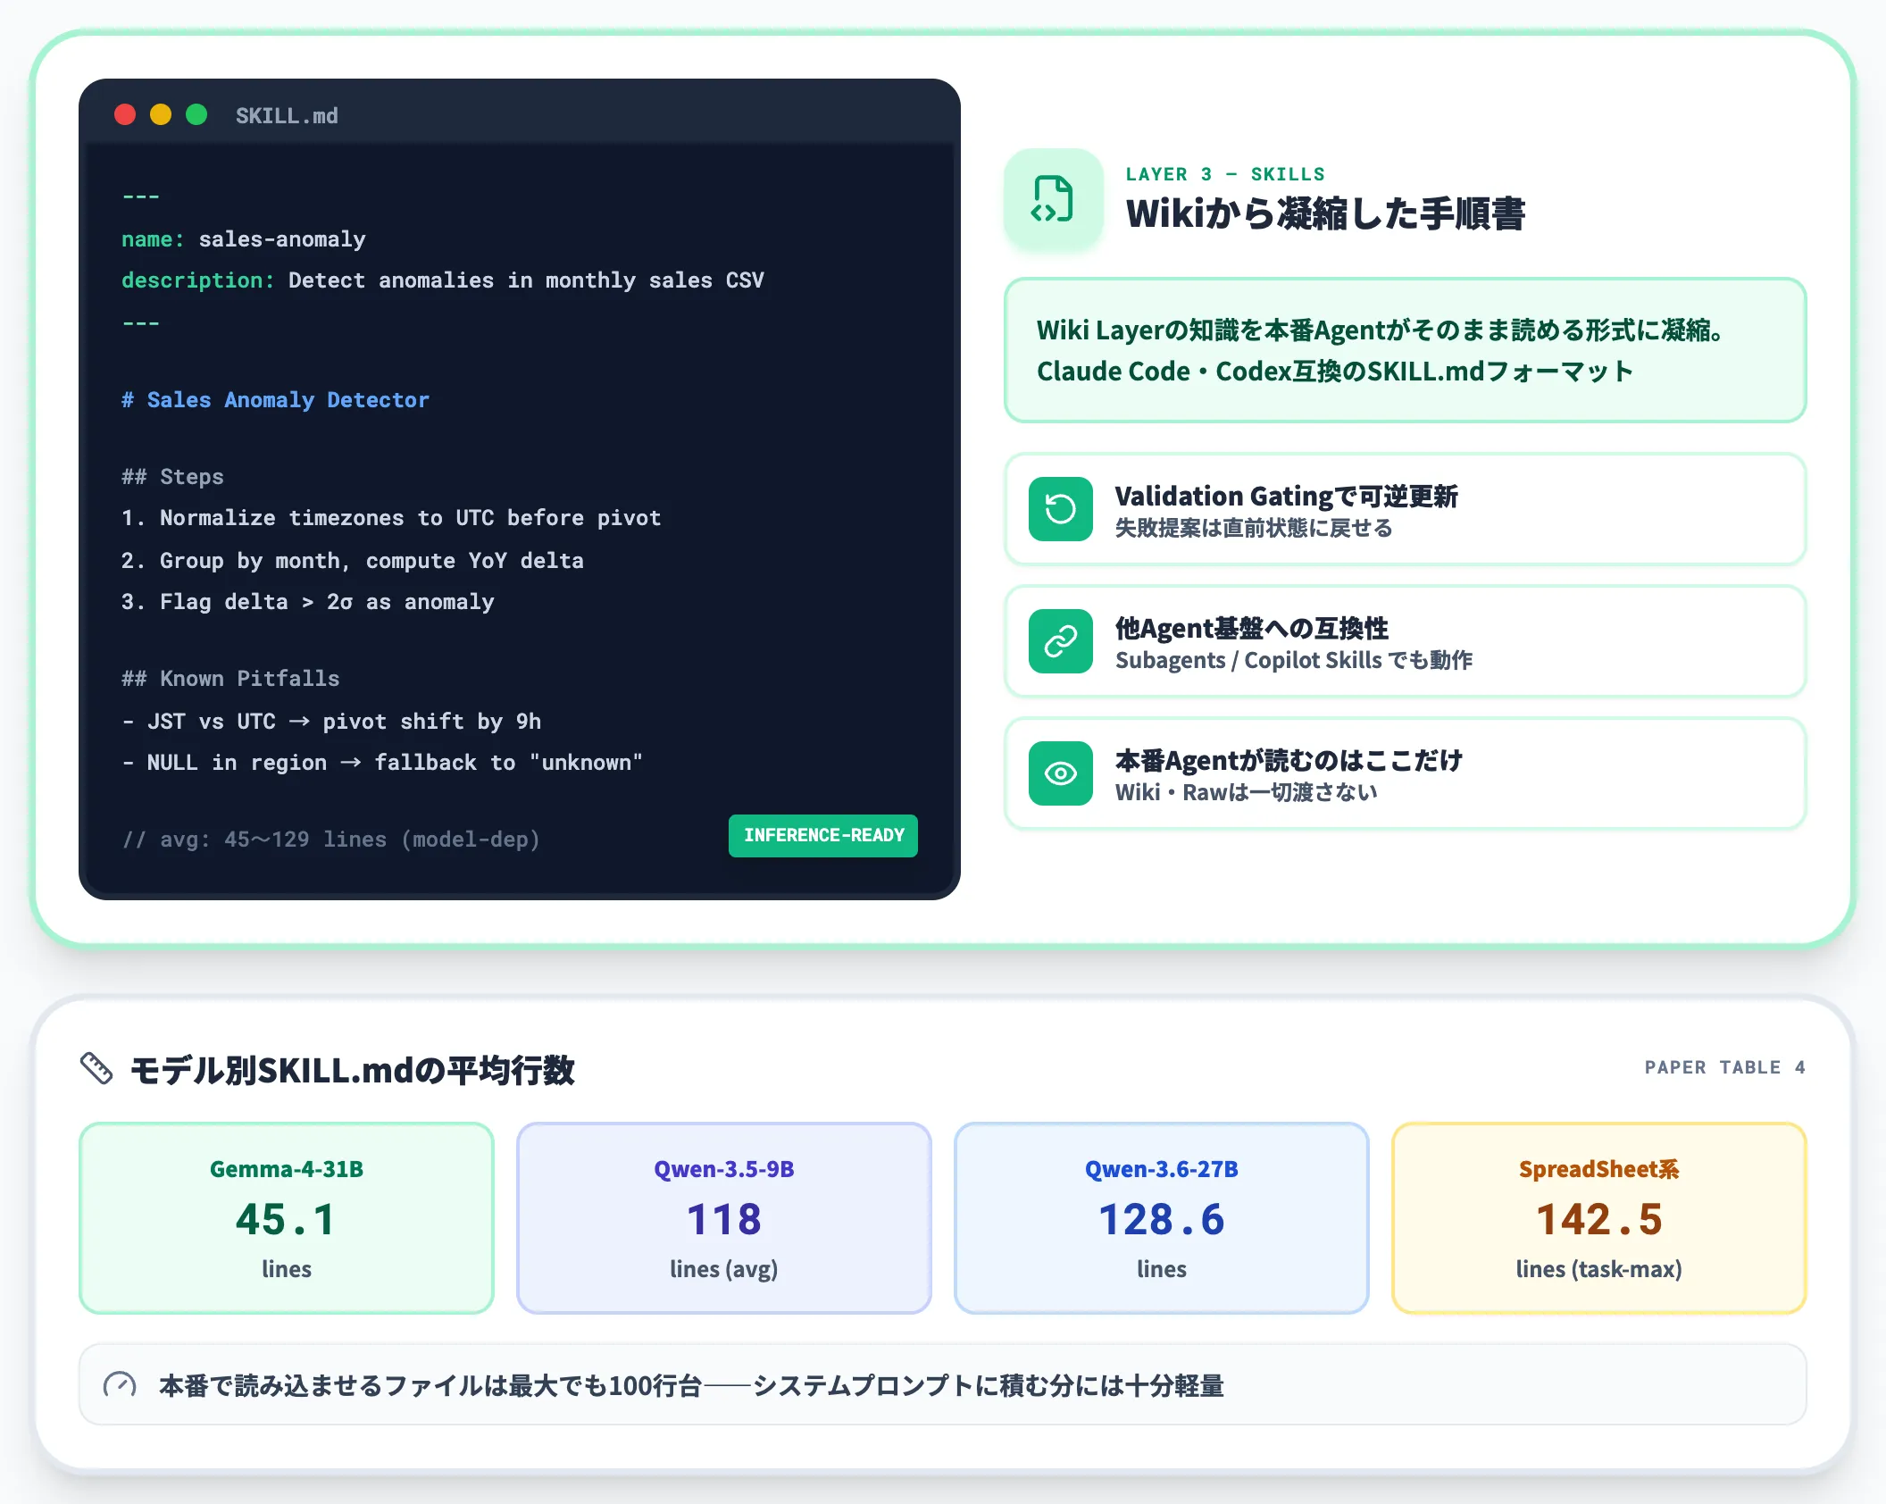Click the eye icon beside 本番Agentが読むのはここだけ
Screen dimensions: 1886x1504
click(x=1061, y=773)
